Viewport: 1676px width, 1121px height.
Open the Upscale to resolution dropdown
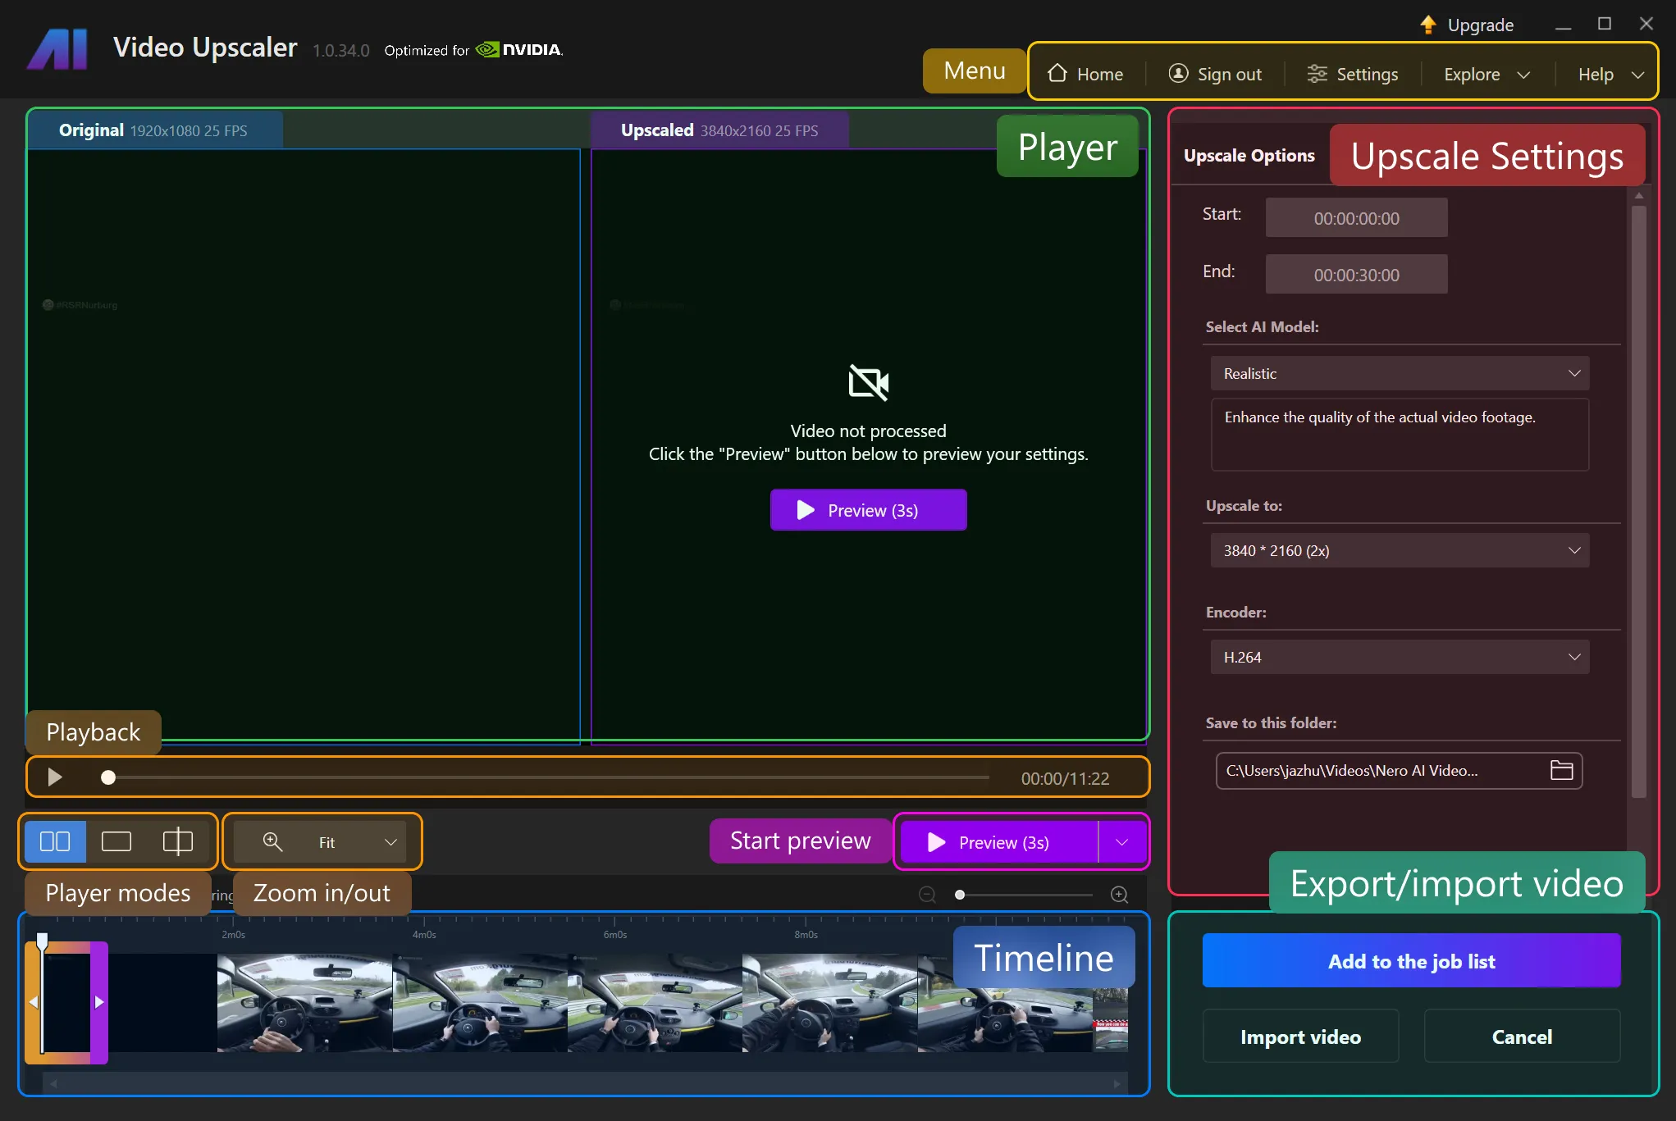coord(1399,550)
